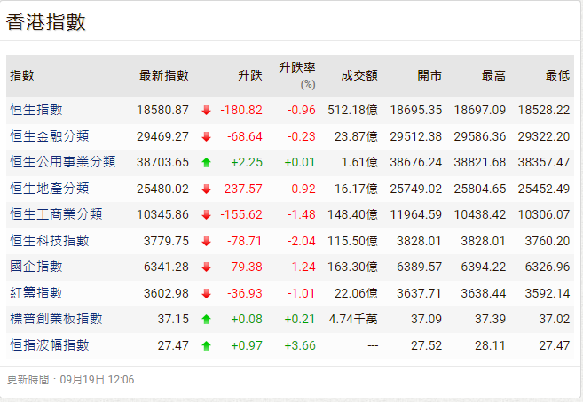Screen dimensions: 583x402
Task: Click the 更新時間 timestamp text
Action: 70,380
